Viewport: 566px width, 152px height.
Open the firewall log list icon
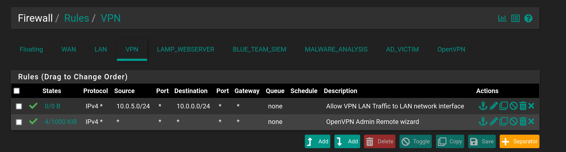515,18
